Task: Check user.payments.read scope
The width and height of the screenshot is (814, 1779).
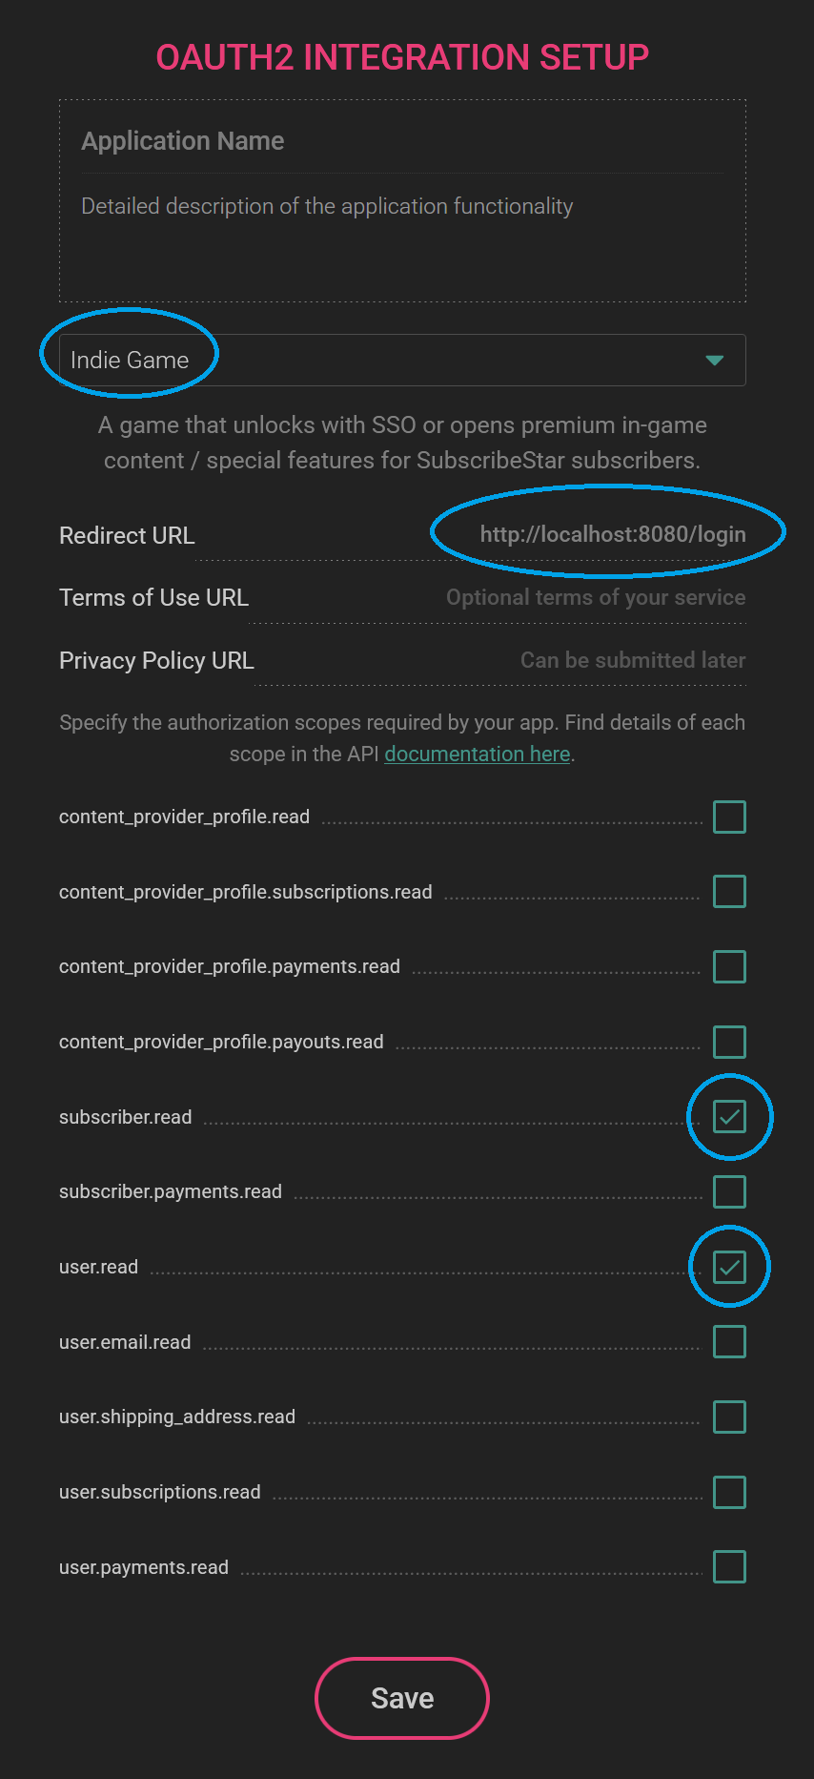Action: point(729,1566)
